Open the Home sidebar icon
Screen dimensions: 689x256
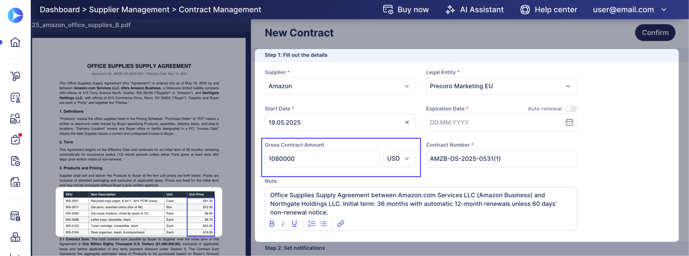[15, 42]
